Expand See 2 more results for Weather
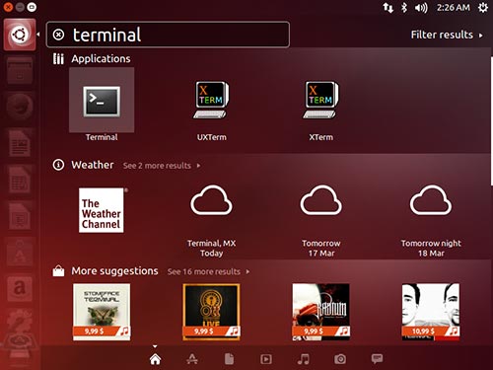493x370 pixels. pyautogui.click(x=162, y=166)
